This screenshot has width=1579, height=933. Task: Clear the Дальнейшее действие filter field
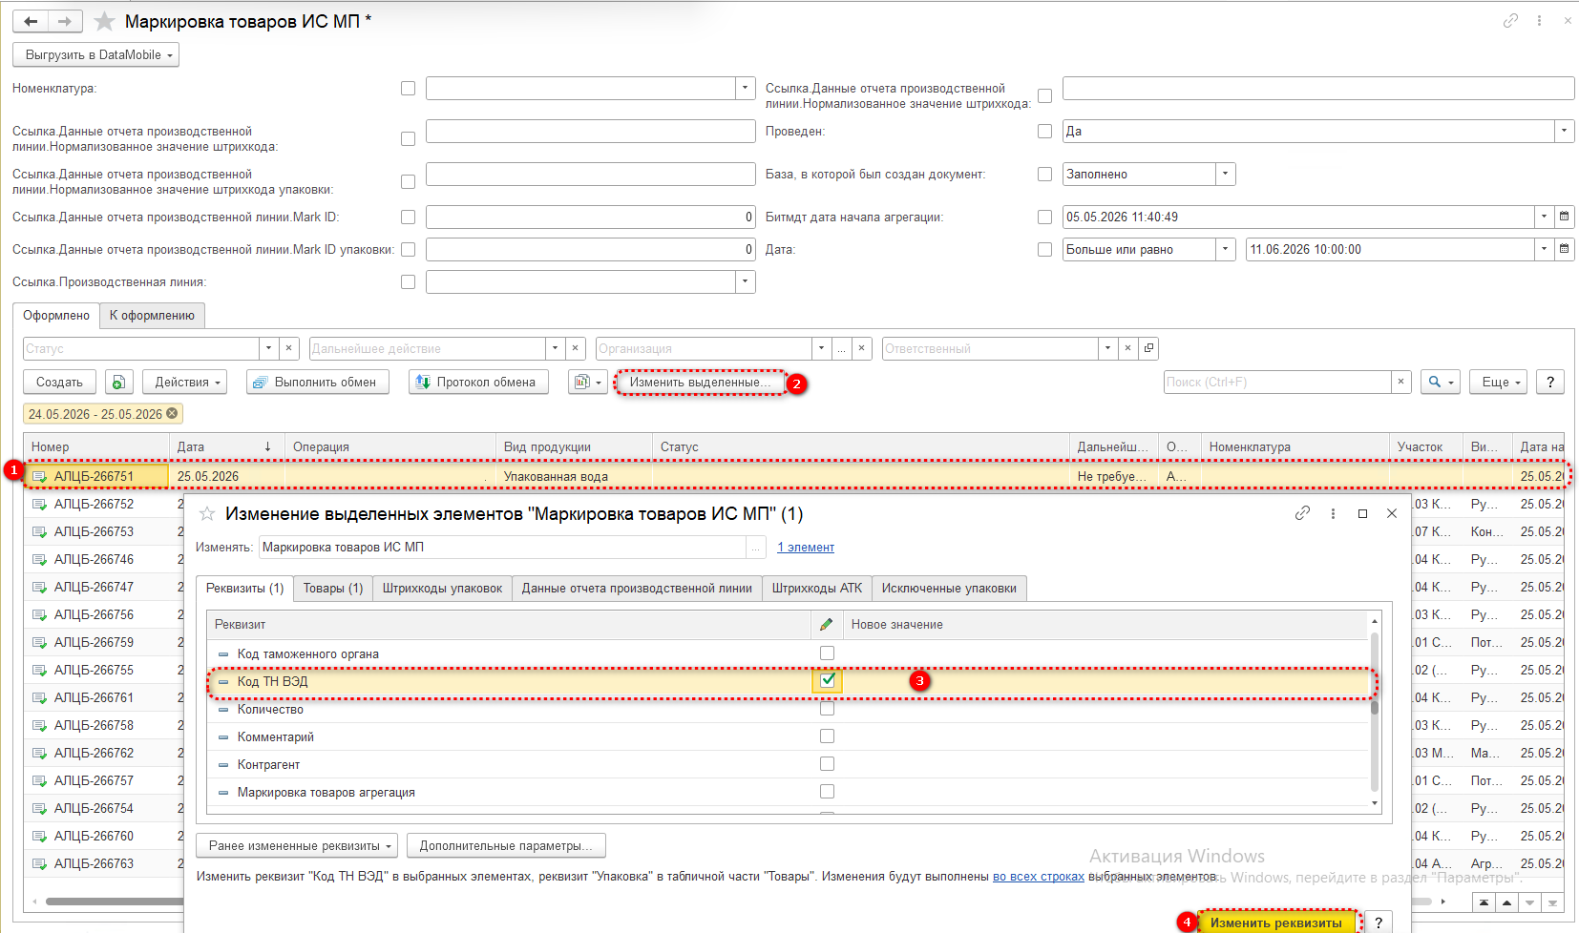[x=575, y=348]
